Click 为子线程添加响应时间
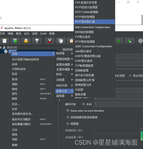 (x=33, y=60)
